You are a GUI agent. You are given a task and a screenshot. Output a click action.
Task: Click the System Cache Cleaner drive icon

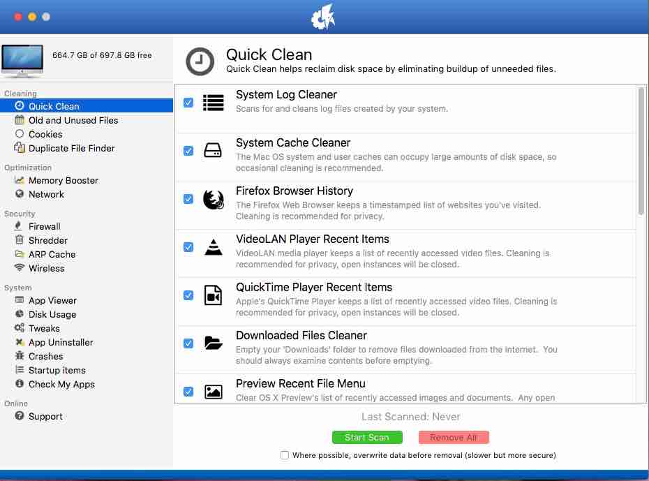[213, 150]
